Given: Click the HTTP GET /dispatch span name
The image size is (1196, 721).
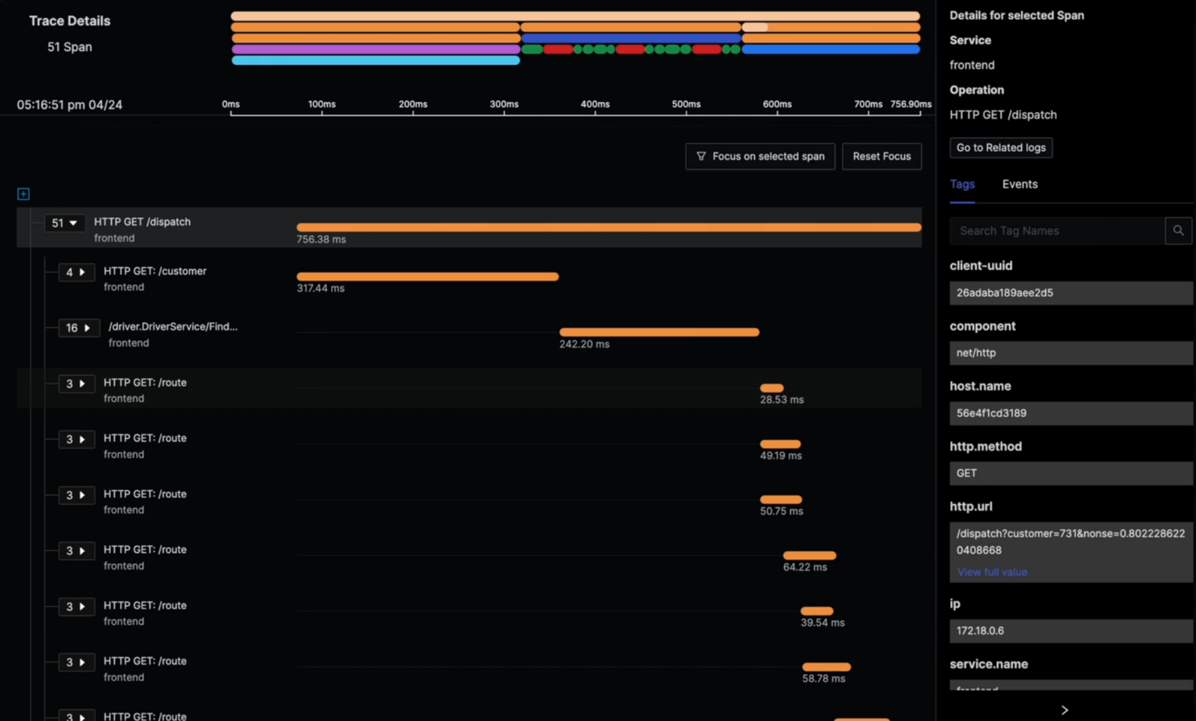Looking at the screenshot, I should (x=142, y=222).
